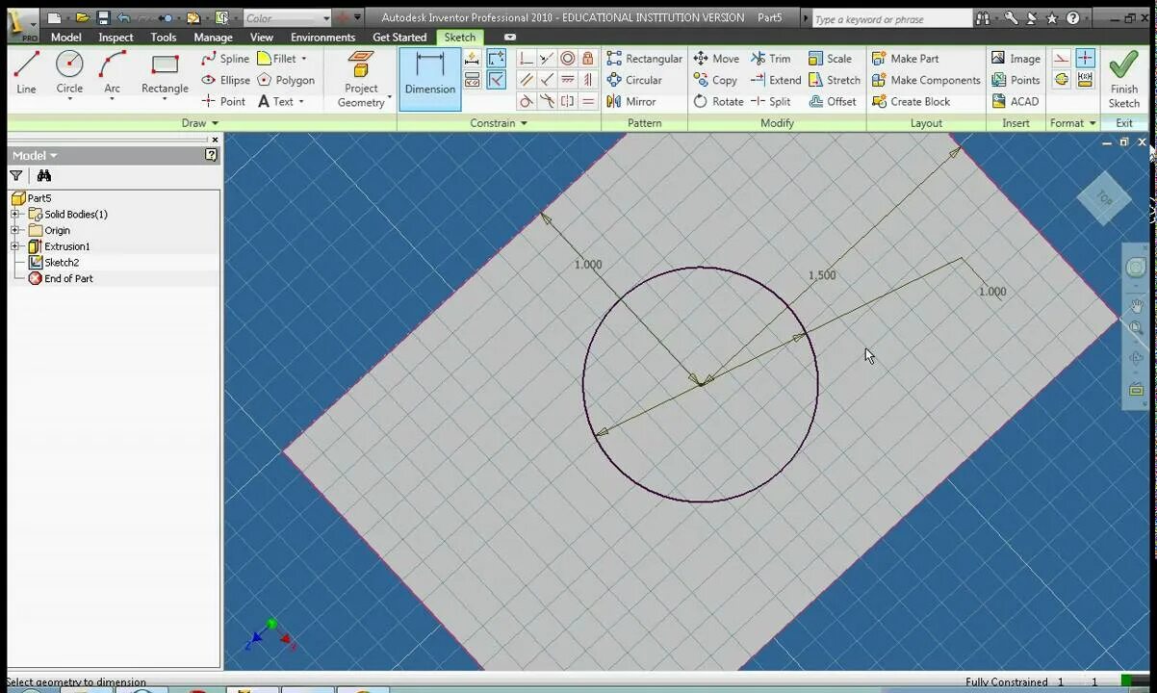Toggle Constraint Persistence in Constrain panel

496,80
